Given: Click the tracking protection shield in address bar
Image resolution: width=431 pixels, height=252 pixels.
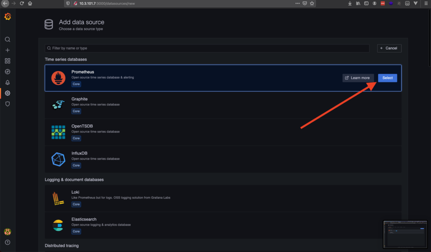Looking at the screenshot, I should pyautogui.click(x=68, y=3).
